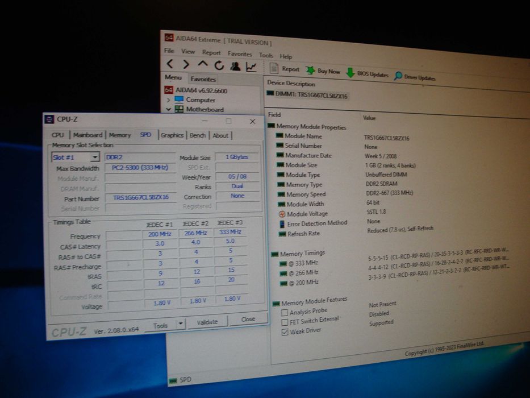Click the Error Detection Method icon
Viewport: 530px width, 398px height.
click(x=282, y=224)
